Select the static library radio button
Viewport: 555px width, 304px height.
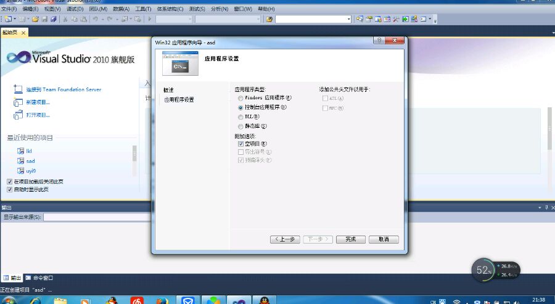pyautogui.click(x=240, y=126)
